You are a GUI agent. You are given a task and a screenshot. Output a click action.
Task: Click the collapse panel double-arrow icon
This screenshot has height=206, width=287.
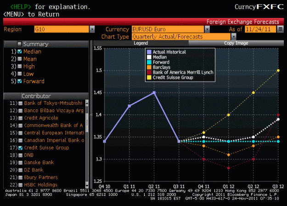[x=91, y=115]
